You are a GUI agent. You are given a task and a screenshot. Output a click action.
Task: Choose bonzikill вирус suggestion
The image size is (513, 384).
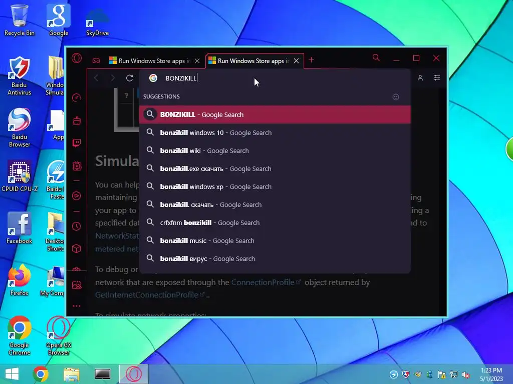coord(275,258)
